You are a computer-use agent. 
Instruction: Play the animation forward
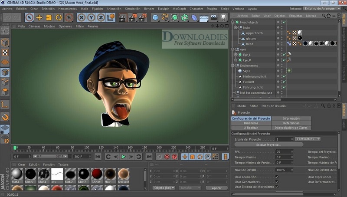click(x=124, y=157)
